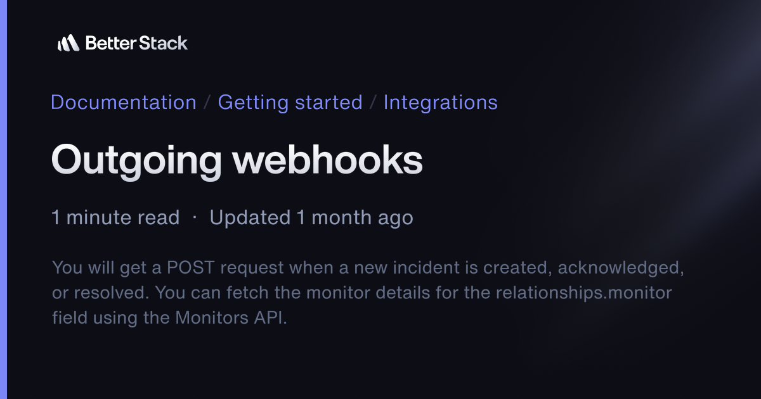The width and height of the screenshot is (761, 399).
Task: Select the purple accent bar on the left edge
Action: point(2,199)
